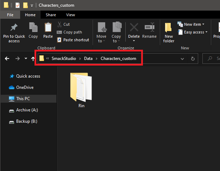Create a New folder from ribbon

[x=169, y=33]
